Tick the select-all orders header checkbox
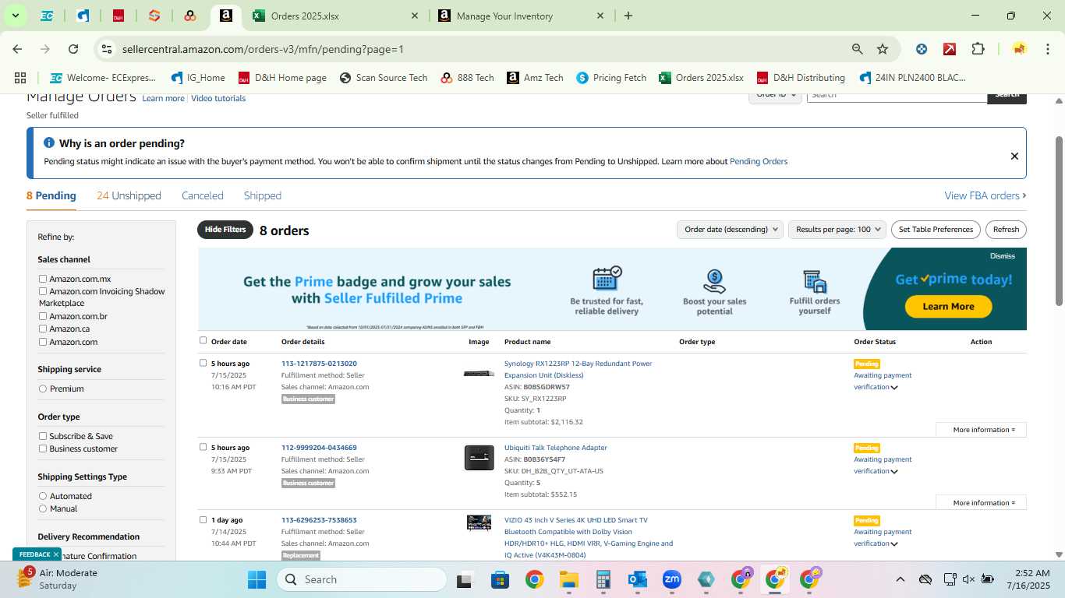The height and width of the screenshot is (598, 1065). tap(203, 340)
